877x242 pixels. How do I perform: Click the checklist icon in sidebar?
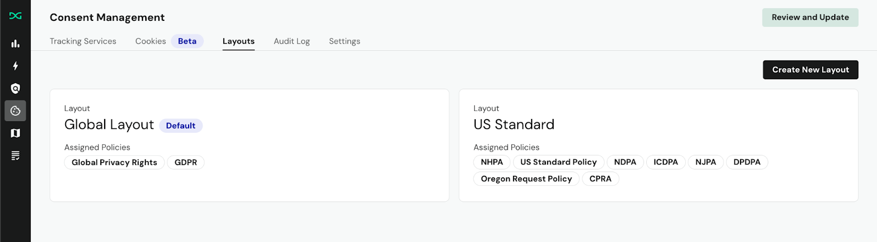coord(15,156)
